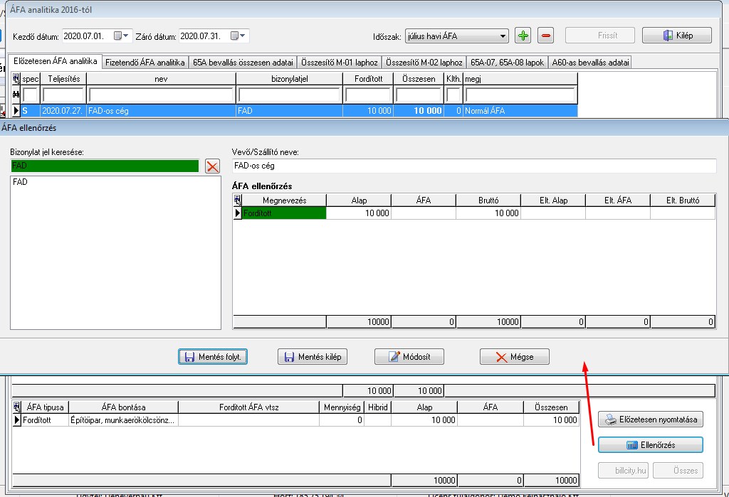The width and height of the screenshot is (729, 497).
Task: Click the red minus remove period icon
Action: (545, 36)
